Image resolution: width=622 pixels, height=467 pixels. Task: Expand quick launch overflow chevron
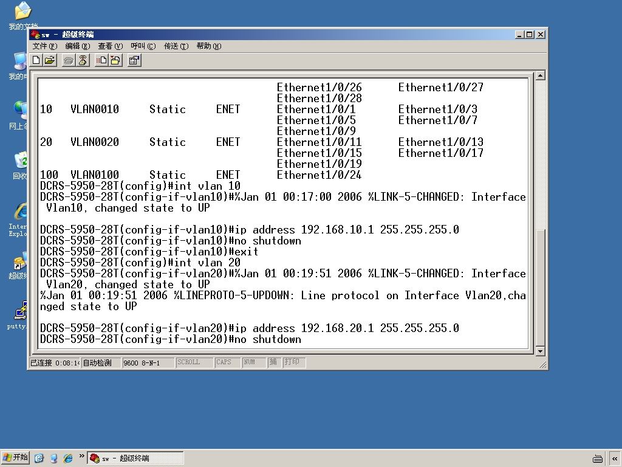82,456
